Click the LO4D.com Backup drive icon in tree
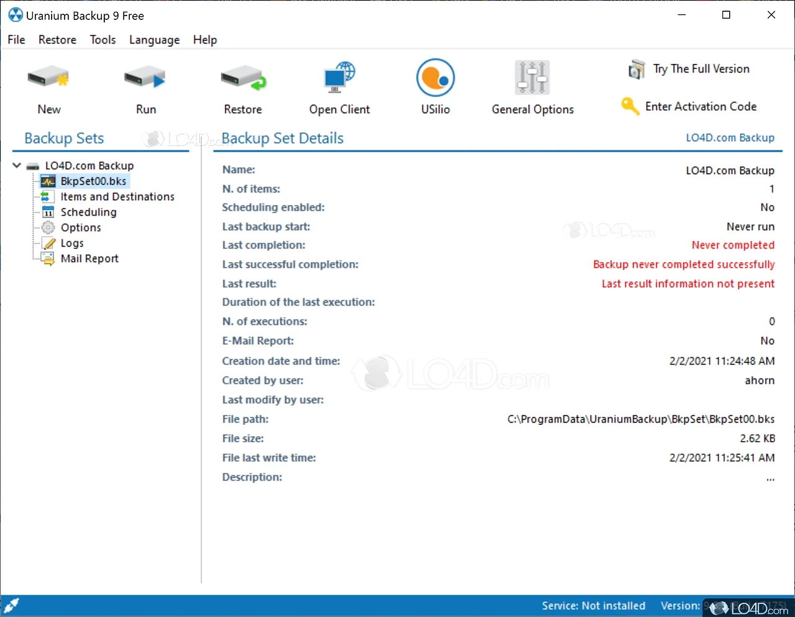795x617 pixels. click(x=33, y=166)
